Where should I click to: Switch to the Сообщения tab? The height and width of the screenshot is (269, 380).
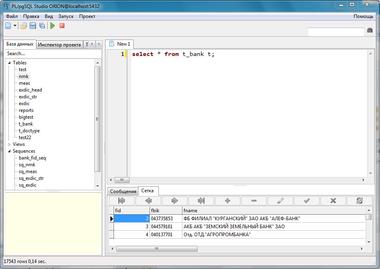tap(123, 191)
